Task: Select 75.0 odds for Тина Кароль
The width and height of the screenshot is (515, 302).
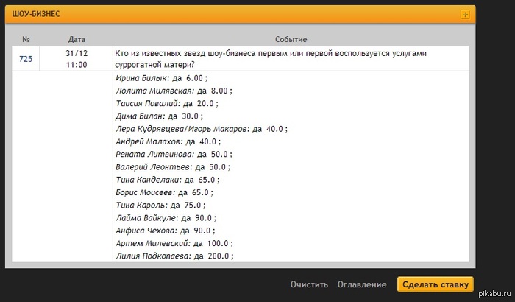Action: (193, 206)
